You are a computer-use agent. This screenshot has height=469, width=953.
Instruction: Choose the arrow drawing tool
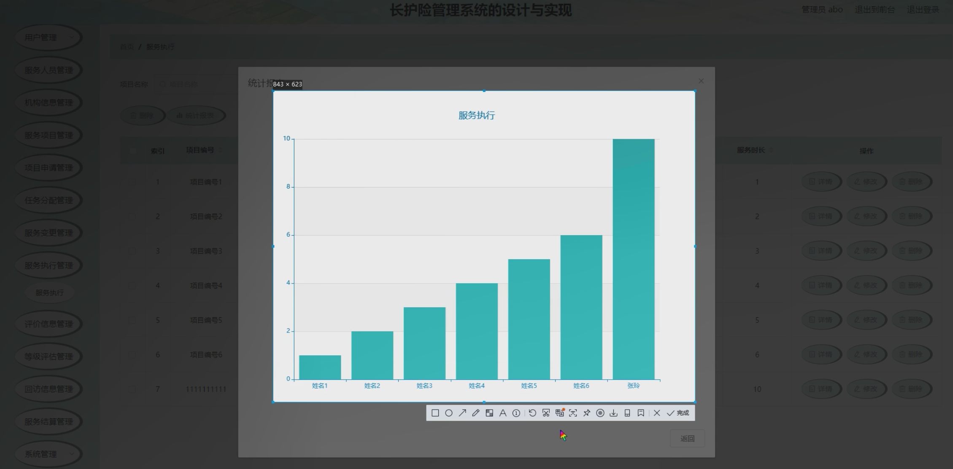tap(462, 413)
